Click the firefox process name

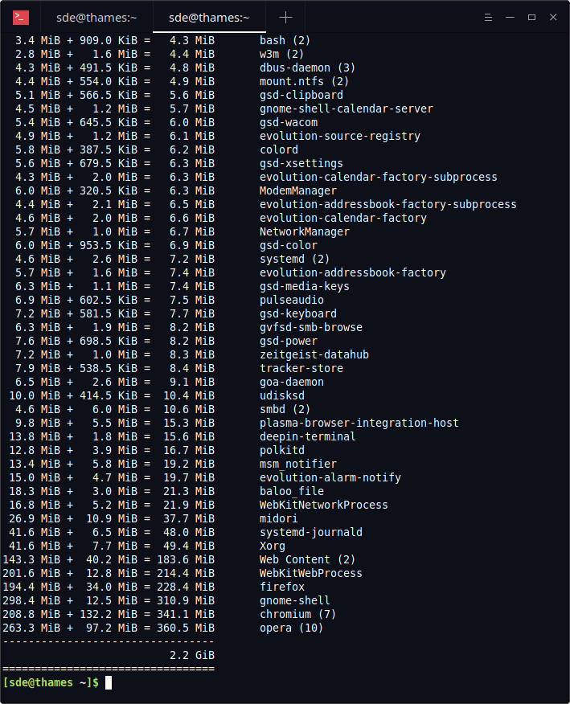282,587
